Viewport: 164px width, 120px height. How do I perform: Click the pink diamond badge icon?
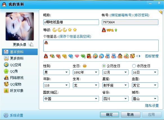77,56
